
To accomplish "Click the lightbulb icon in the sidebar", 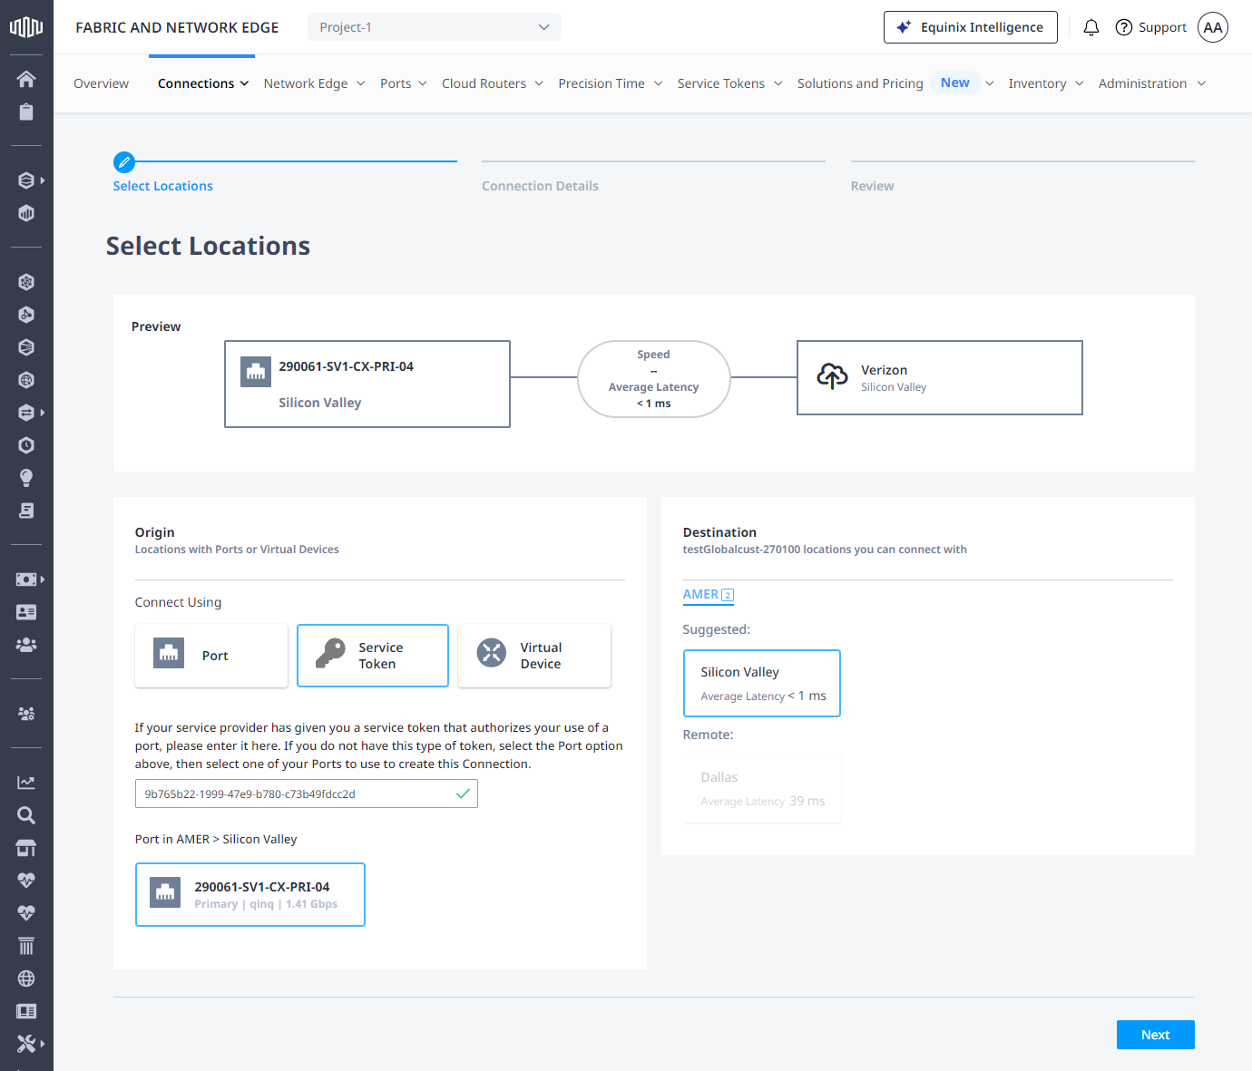I will coord(26,478).
